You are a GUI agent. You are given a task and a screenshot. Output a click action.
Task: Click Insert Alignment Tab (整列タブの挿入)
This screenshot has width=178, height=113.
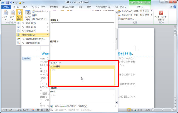pyautogui.click(x=126, y=19)
